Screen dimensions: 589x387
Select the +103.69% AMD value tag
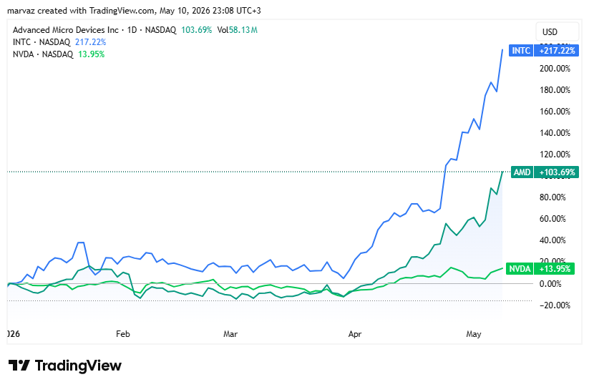coord(557,172)
